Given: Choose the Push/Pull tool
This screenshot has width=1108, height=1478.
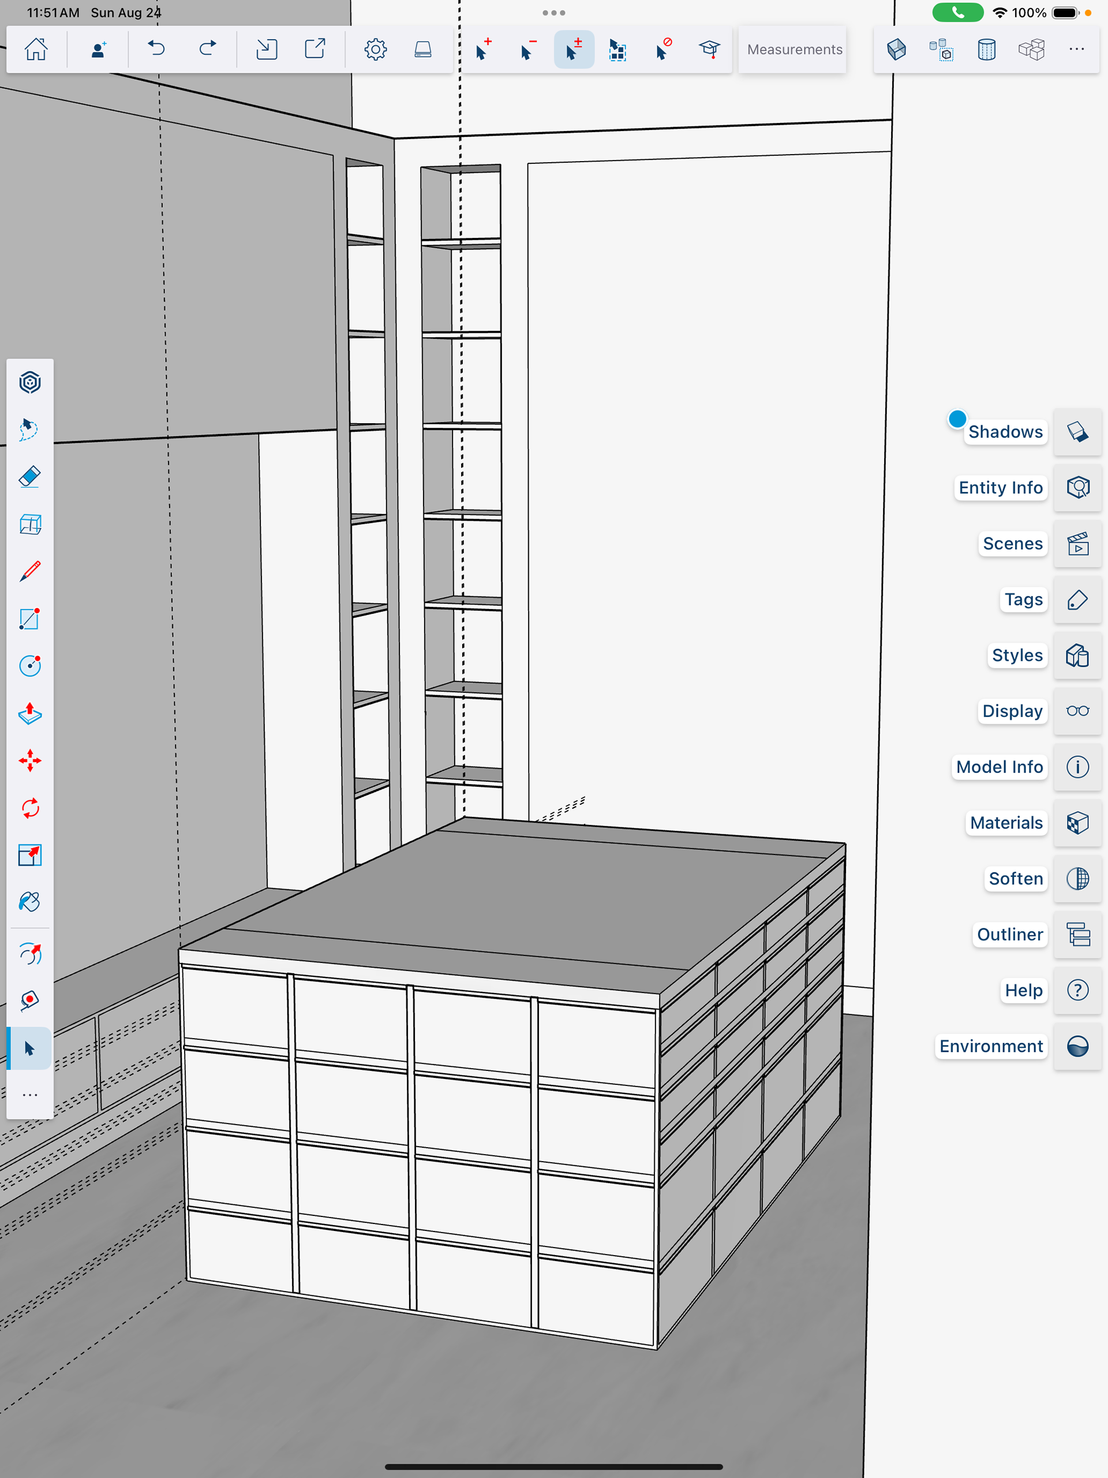Looking at the screenshot, I should [30, 714].
